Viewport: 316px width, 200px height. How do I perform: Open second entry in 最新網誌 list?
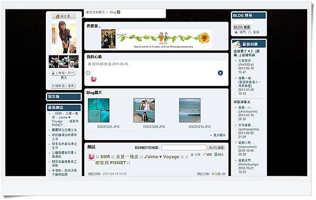[64, 130]
